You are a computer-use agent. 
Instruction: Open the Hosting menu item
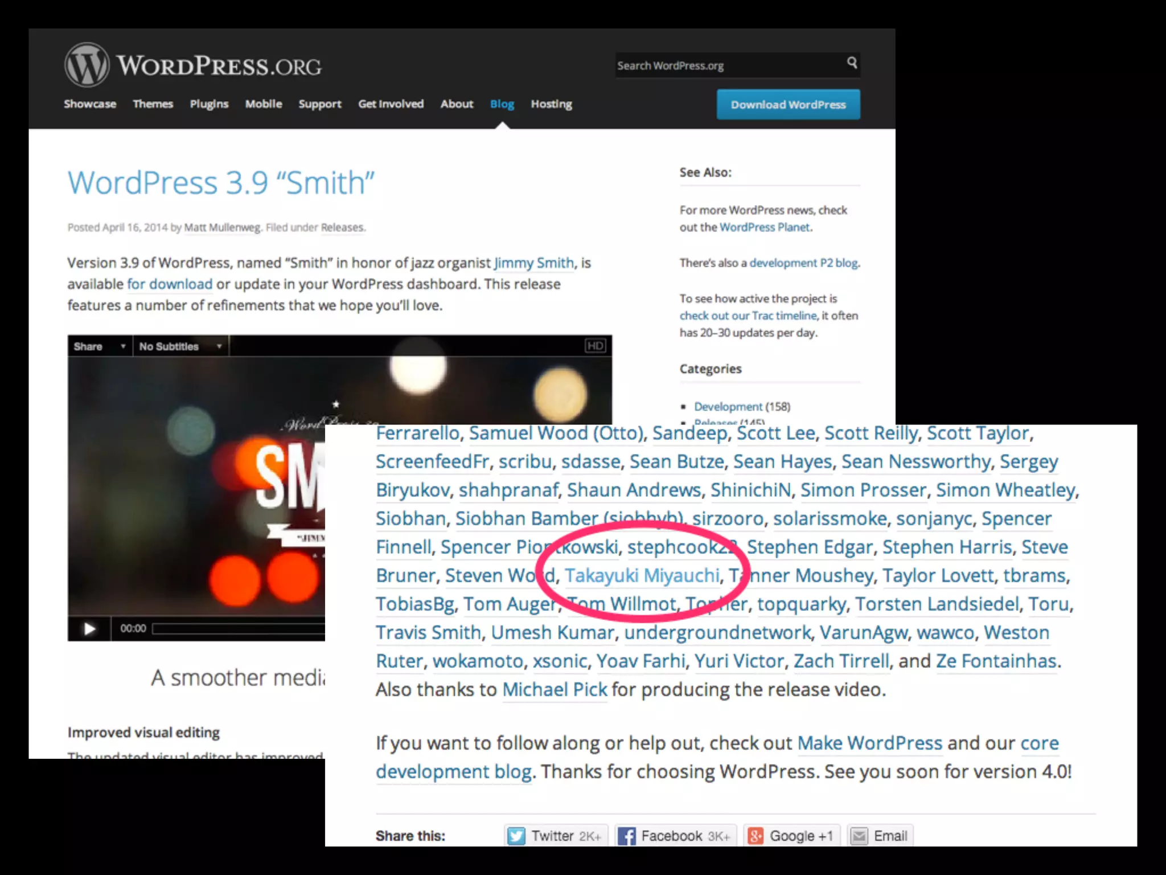(x=552, y=104)
